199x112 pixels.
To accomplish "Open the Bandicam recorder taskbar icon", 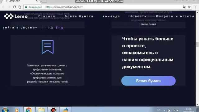I will [x=53, y=110].
